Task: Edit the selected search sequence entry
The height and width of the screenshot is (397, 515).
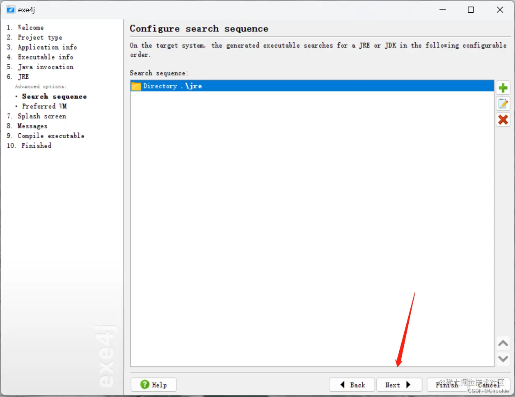Action: coord(503,104)
